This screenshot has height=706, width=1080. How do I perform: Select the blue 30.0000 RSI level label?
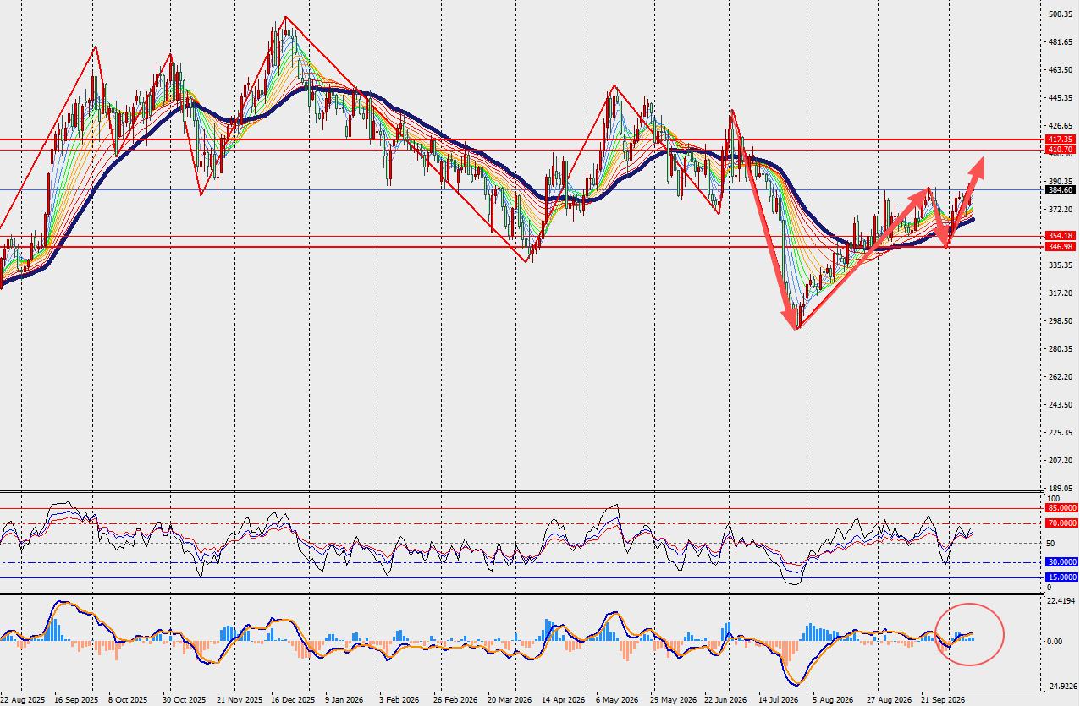pos(1062,561)
